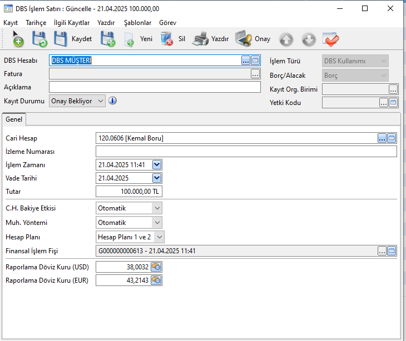
Task: Approve the record with the Onay icon
Action: click(x=244, y=39)
